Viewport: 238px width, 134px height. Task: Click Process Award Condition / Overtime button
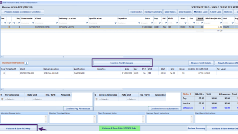point(23,12)
